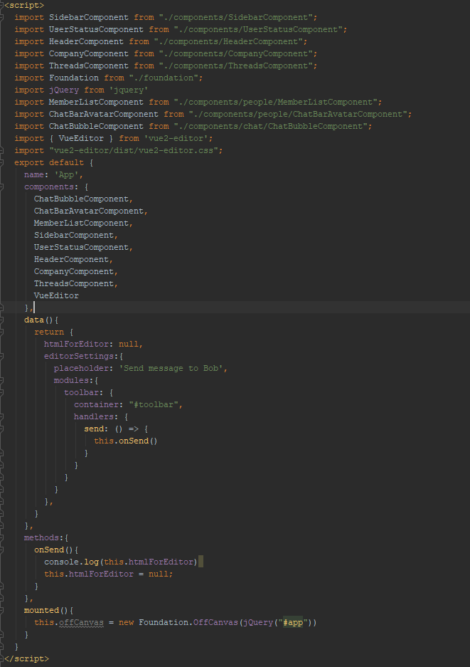Viewport: 470px width, 667px height.
Task: Click Foundation in its import statement
Action: [x=74, y=78]
